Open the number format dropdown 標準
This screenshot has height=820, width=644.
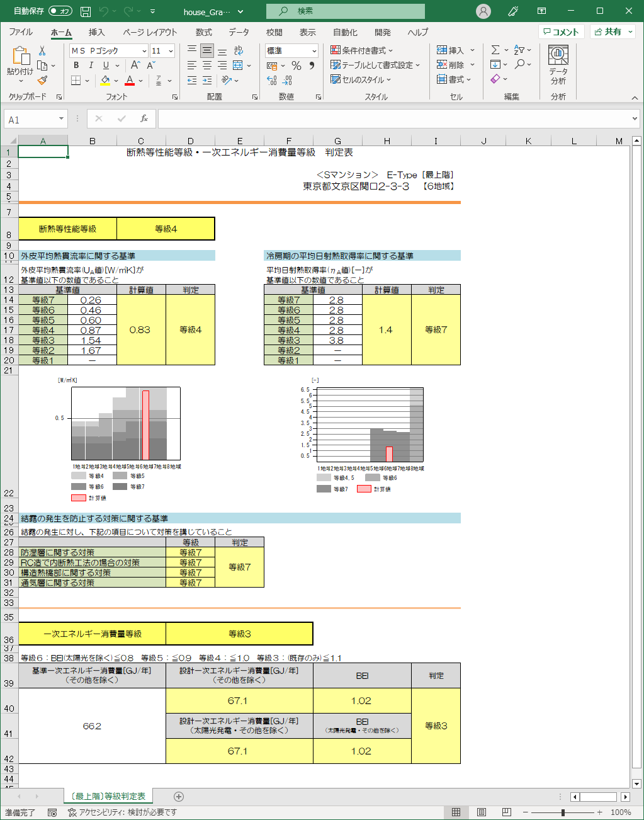click(314, 51)
